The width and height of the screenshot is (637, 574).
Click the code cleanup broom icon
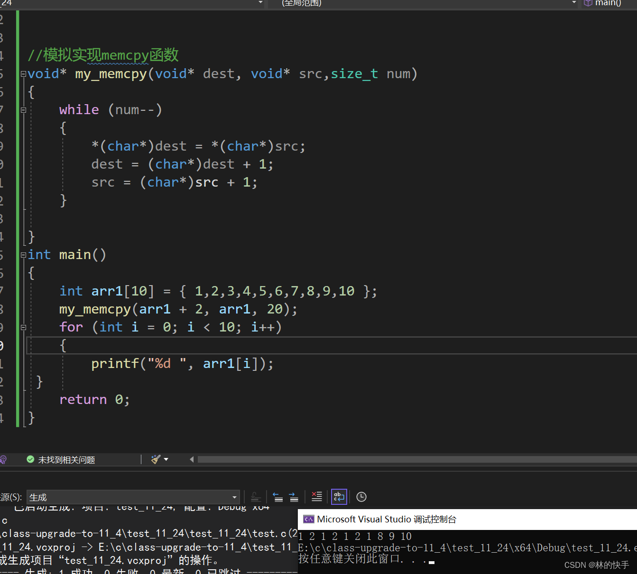point(156,459)
